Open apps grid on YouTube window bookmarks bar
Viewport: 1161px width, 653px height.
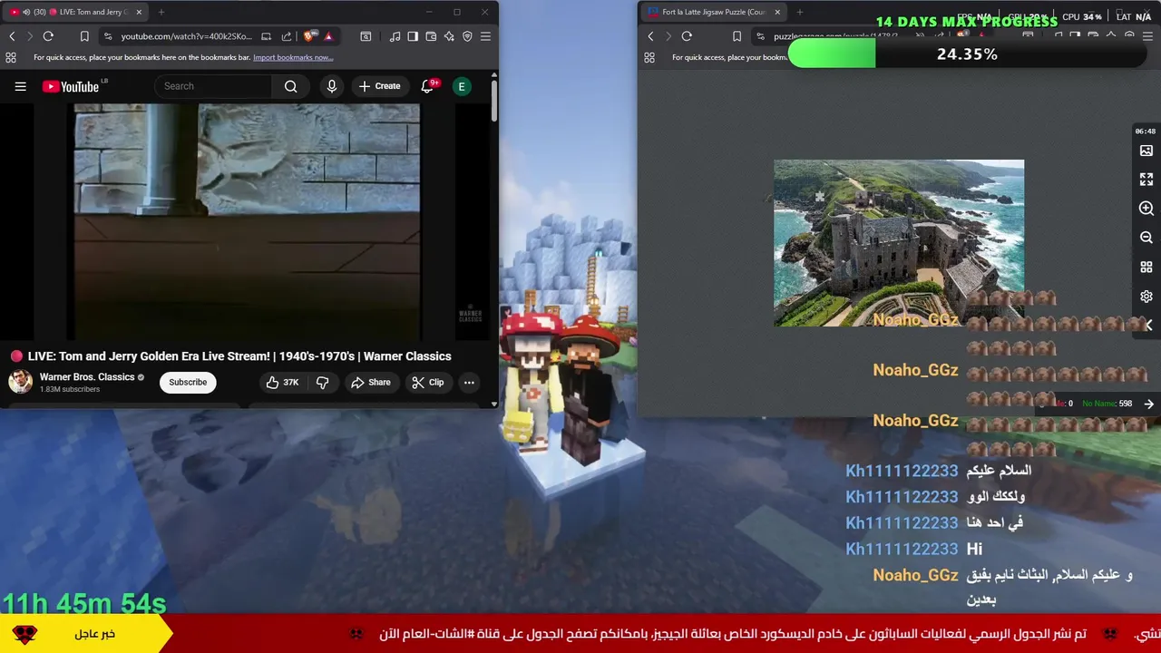click(11, 57)
